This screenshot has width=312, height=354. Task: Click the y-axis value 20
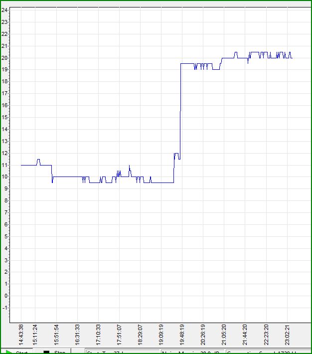pos(4,58)
